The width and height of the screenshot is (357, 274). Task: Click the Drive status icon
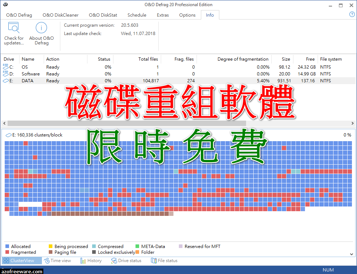(114, 261)
